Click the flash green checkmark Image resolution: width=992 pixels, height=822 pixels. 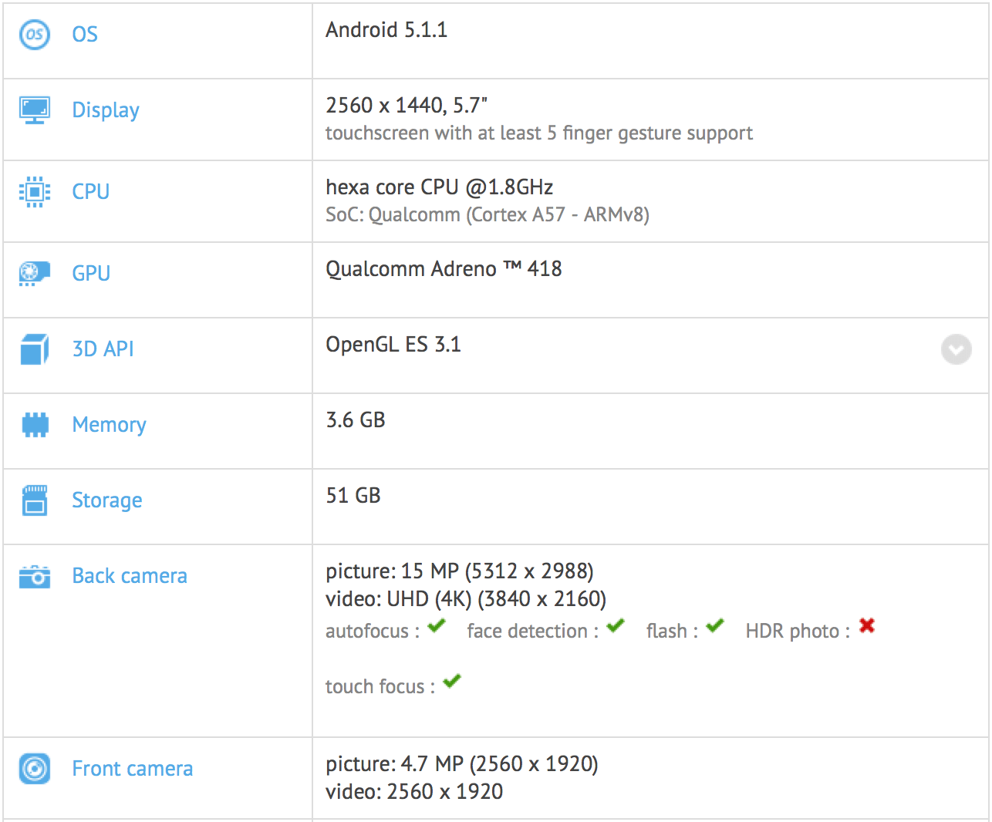715,625
